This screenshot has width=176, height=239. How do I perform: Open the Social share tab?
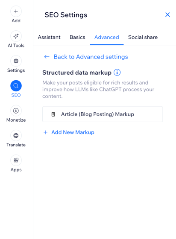coord(143,37)
